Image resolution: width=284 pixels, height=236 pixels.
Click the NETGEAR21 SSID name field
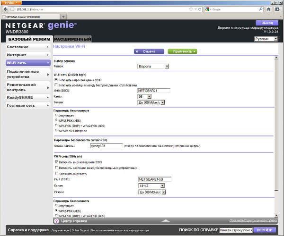pos(154,91)
